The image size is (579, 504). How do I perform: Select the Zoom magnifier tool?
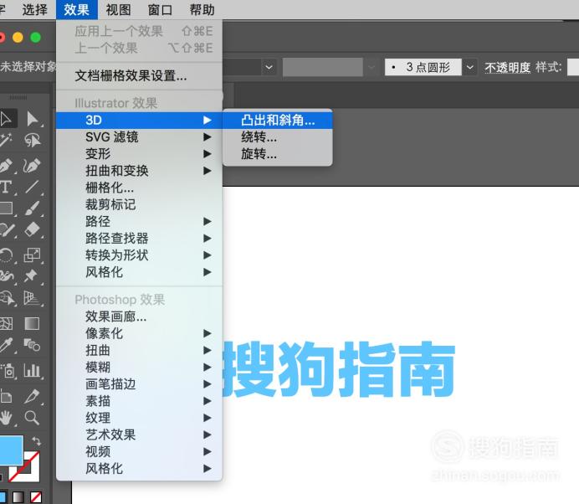click(x=32, y=418)
